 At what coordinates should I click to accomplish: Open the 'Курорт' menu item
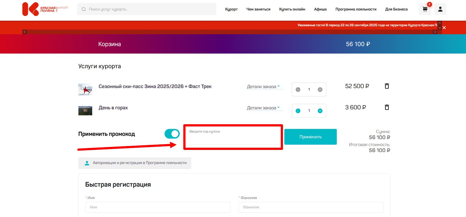(231, 9)
